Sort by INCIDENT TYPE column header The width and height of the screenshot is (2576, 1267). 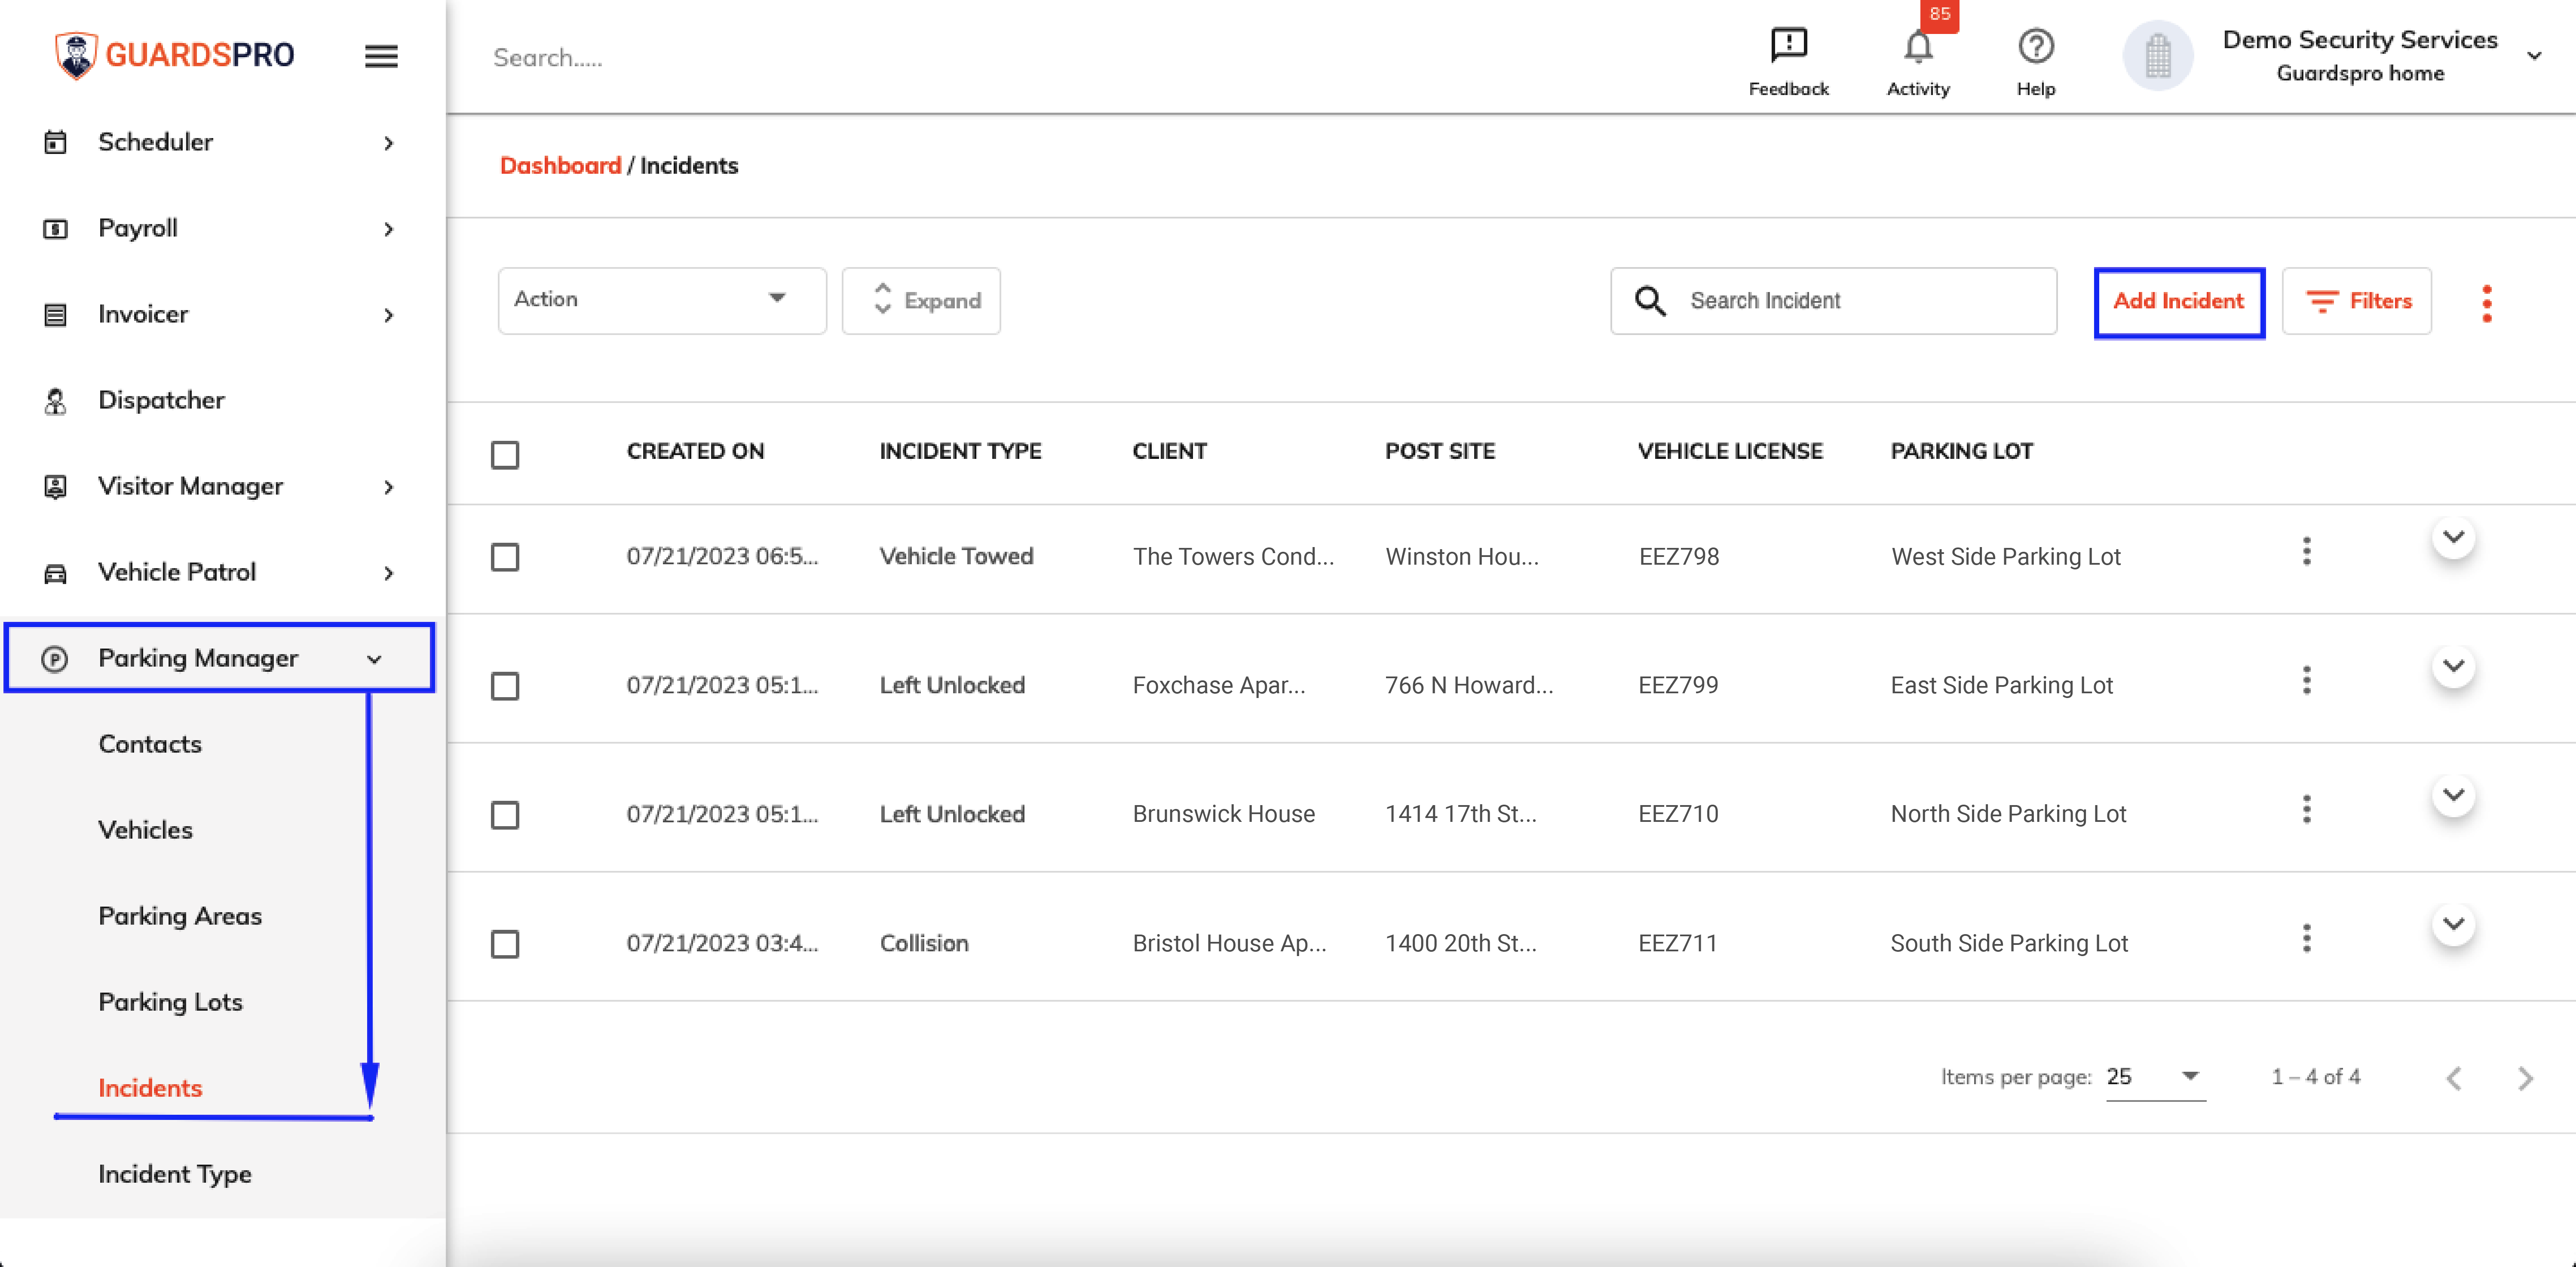point(960,451)
